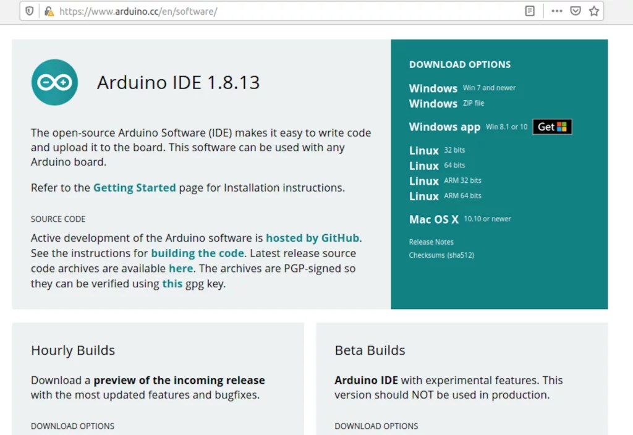Click the Arduino logo icon
This screenshot has width=633, height=435.
click(x=54, y=82)
